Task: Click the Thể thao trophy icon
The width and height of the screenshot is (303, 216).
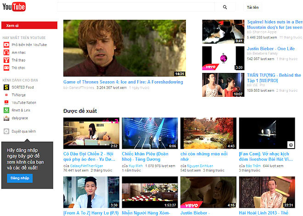Action: point(6,60)
